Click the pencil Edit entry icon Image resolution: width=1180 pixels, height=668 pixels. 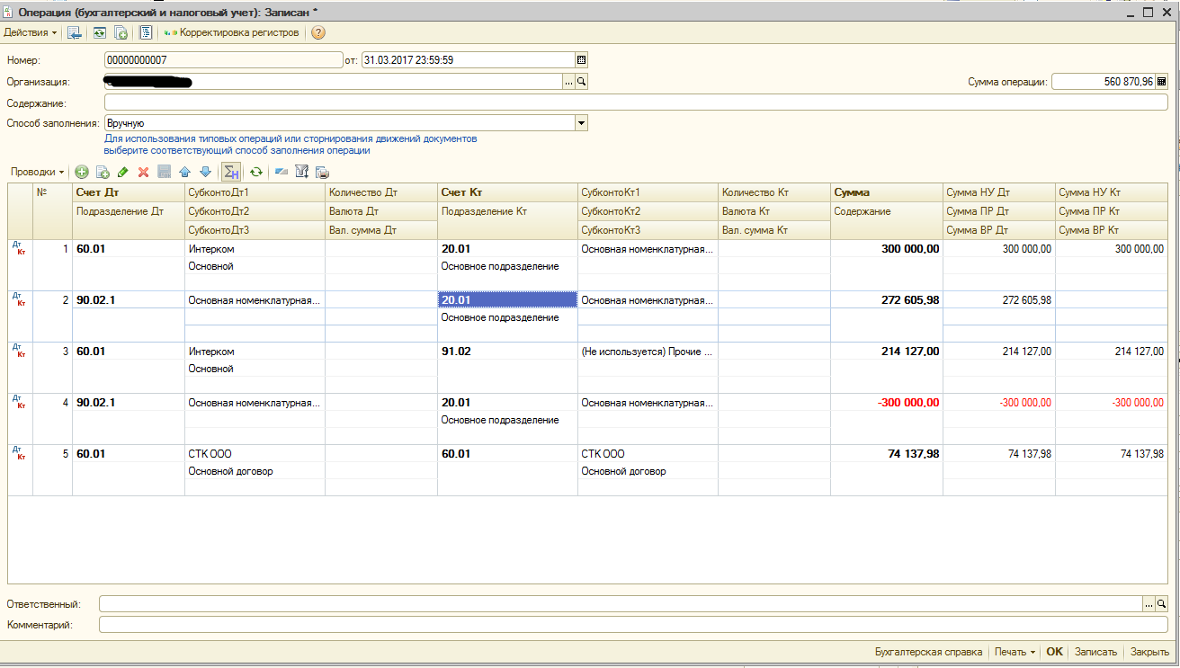point(123,172)
